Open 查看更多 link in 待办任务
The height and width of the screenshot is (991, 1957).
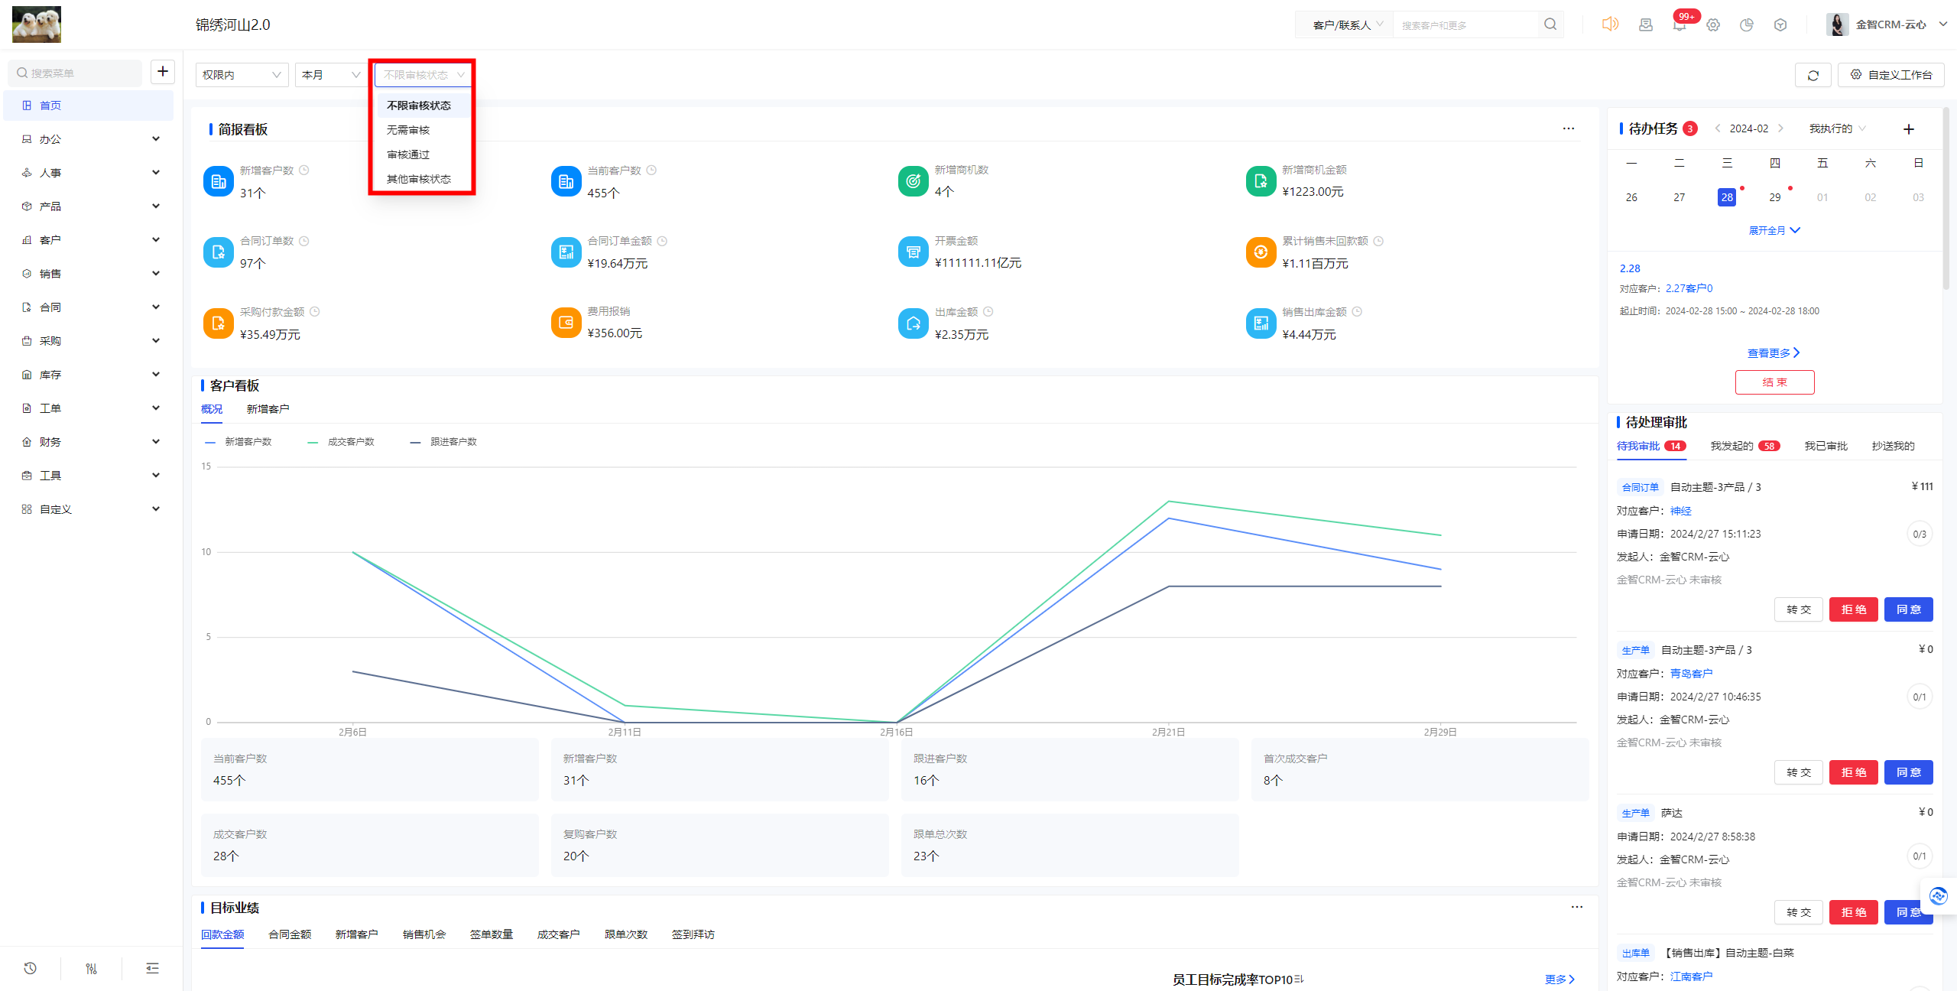[x=1774, y=353]
